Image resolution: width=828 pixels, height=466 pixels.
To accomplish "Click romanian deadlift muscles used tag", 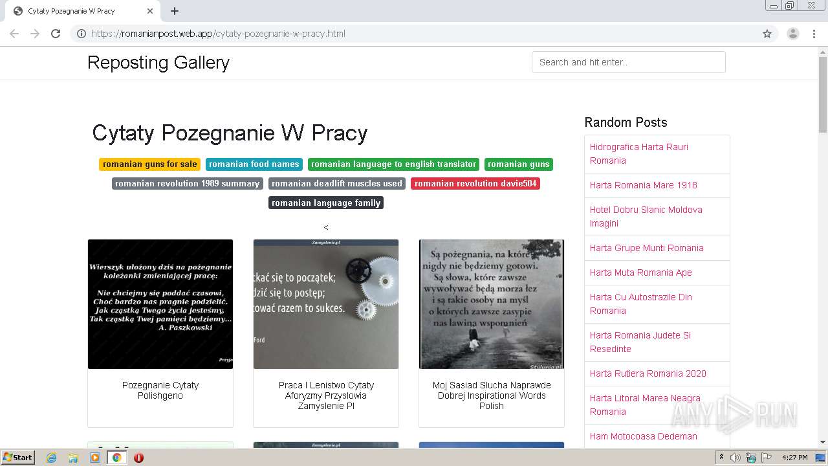I will (x=337, y=184).
